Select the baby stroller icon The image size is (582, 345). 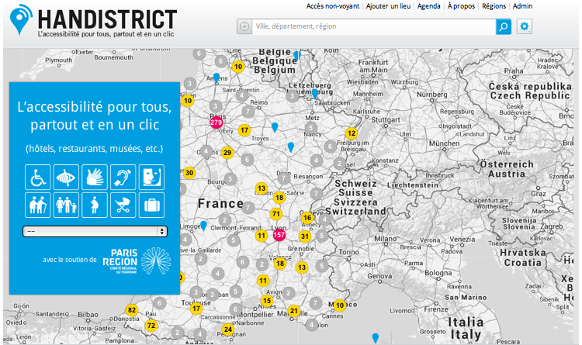pos(123,205)
